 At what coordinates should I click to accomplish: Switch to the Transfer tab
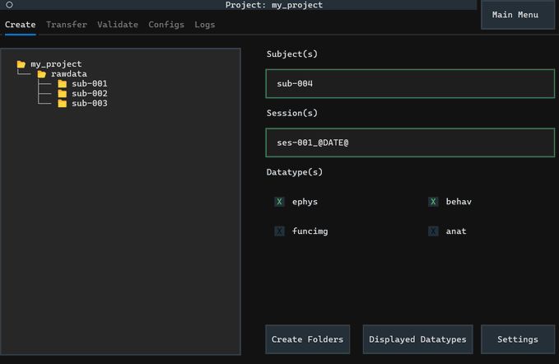click(67, 25)
